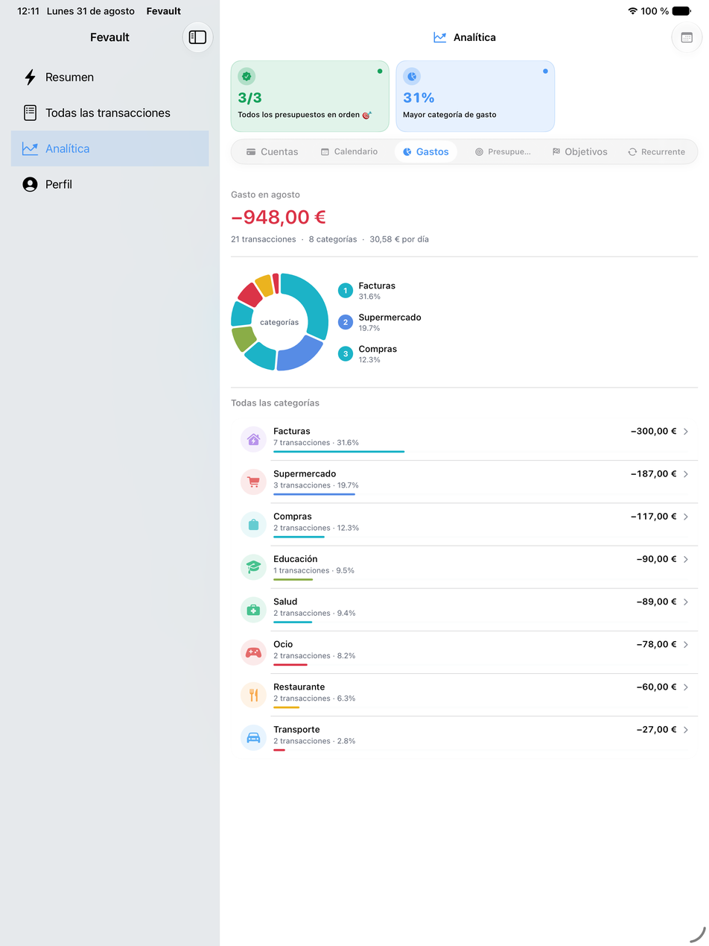Viewport: 709px width, 946px height.
Task: Click the Supermercado progress bar
Action: pyautogui.click(x=314, y=494)
